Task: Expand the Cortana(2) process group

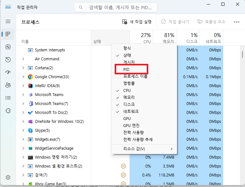Action: pyautogui.click(x=23, y=68)
